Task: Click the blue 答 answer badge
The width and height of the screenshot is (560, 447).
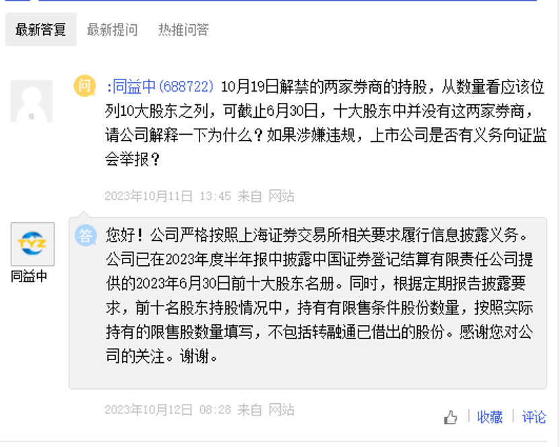Action: [x=86, y=235]
